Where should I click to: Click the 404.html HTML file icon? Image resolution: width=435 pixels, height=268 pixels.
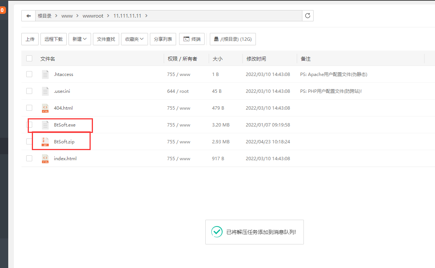[x=45, y=108]
